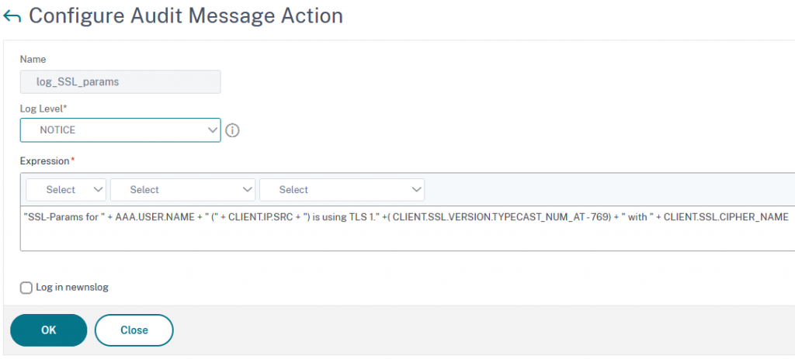Click empty space below the expression text
The image size is (795, 359).
pos(405,238)
